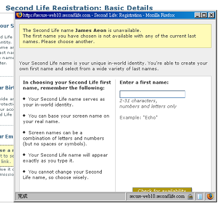This screenshot has width=219, height=205.
Task: Close the Firefox registration window
Action: [x=211, y=15]
